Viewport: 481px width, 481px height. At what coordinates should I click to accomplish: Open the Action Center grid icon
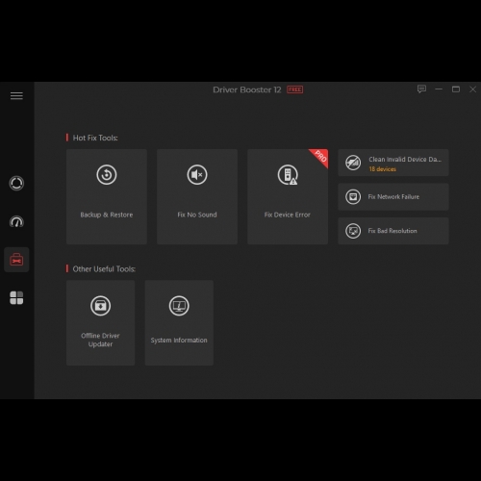pos(16,298)
